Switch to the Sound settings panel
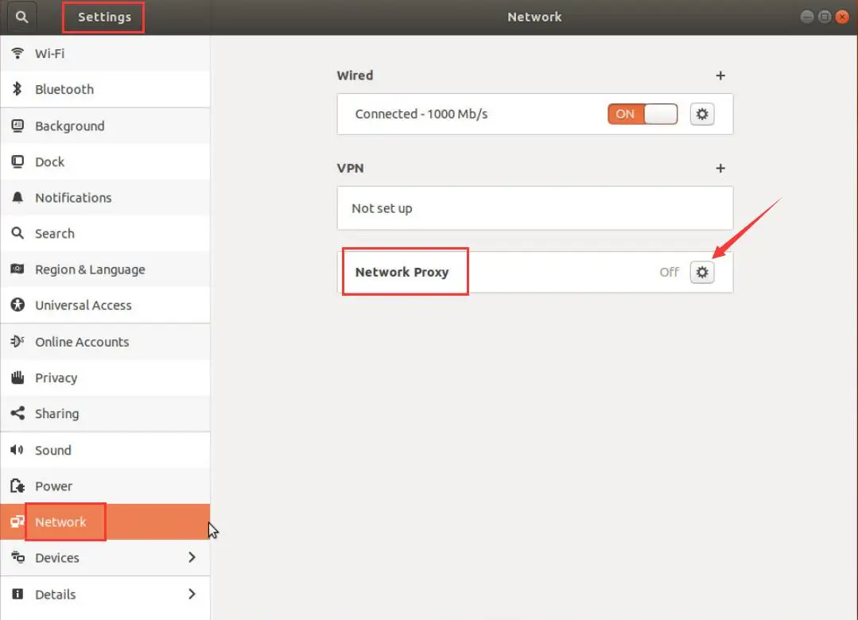858x620 pixels. pos(52,450)
